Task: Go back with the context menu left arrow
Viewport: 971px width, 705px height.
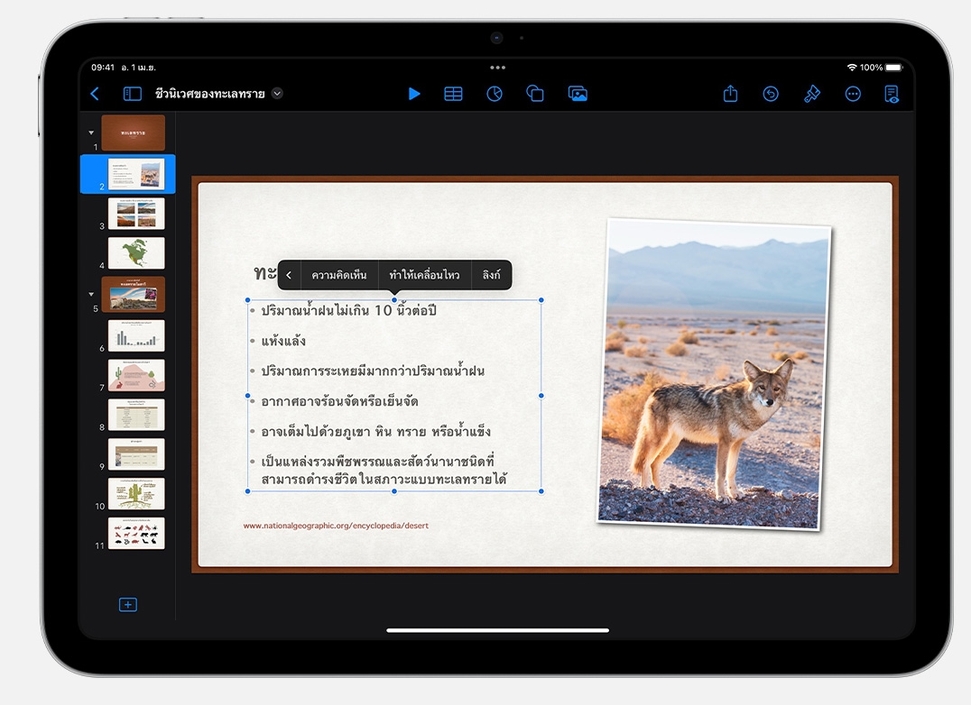Action: (289, 275)
